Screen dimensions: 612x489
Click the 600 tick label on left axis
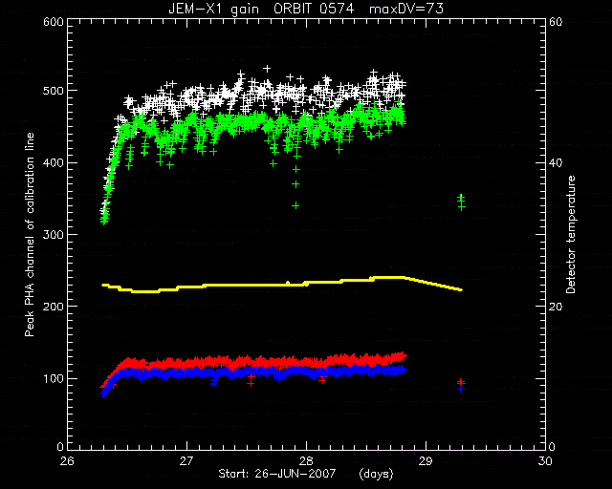[x=54, y=22]
